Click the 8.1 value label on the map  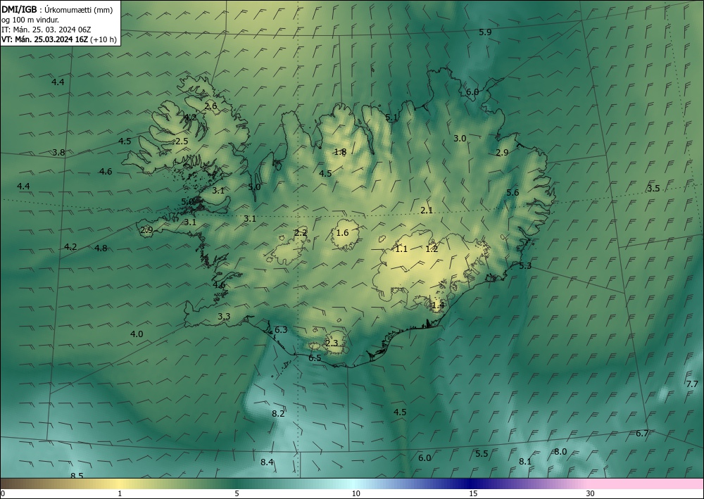(525, 462)
